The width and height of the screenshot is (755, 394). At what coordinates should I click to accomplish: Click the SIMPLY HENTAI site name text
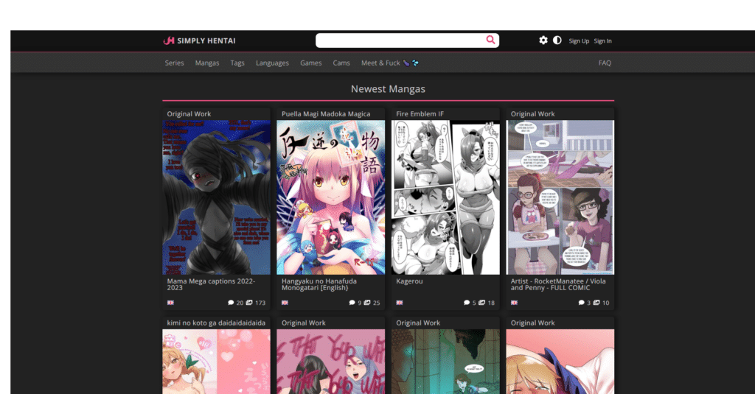206,41
